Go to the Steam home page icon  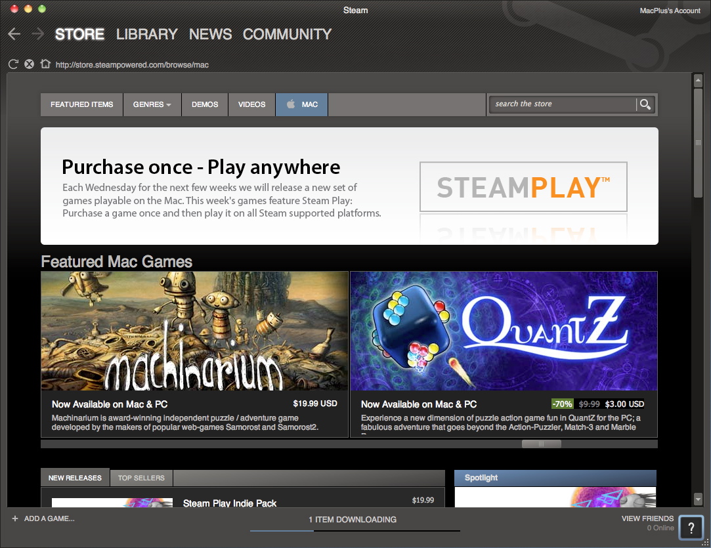[x=45, y=64]
